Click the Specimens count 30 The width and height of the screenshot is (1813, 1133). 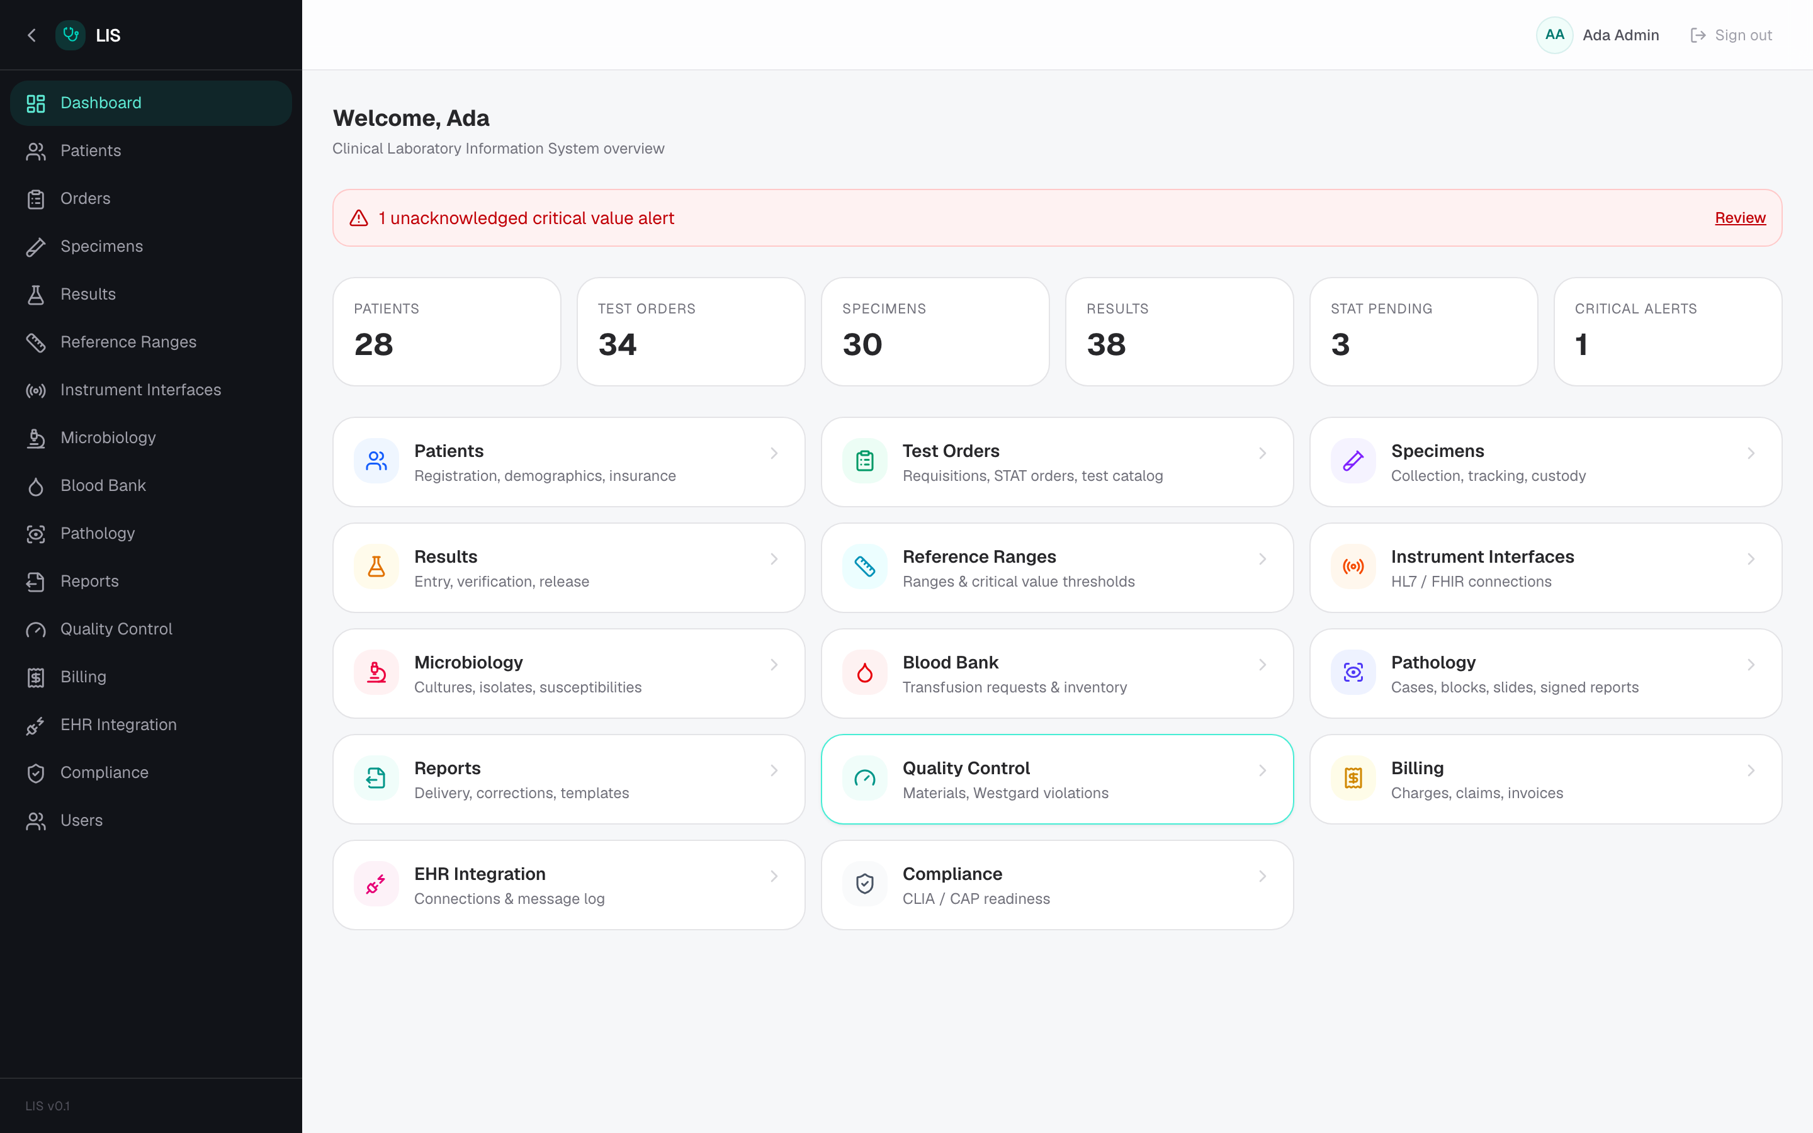pos(862,345)
